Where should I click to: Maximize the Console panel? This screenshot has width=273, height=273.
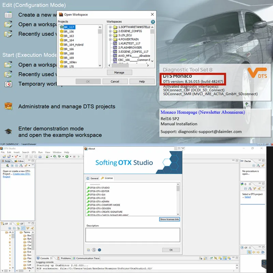237,258
